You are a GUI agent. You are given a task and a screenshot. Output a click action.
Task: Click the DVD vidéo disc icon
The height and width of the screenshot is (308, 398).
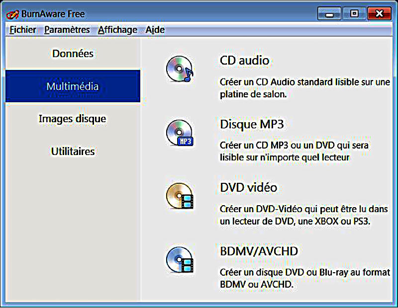point(180,196)
